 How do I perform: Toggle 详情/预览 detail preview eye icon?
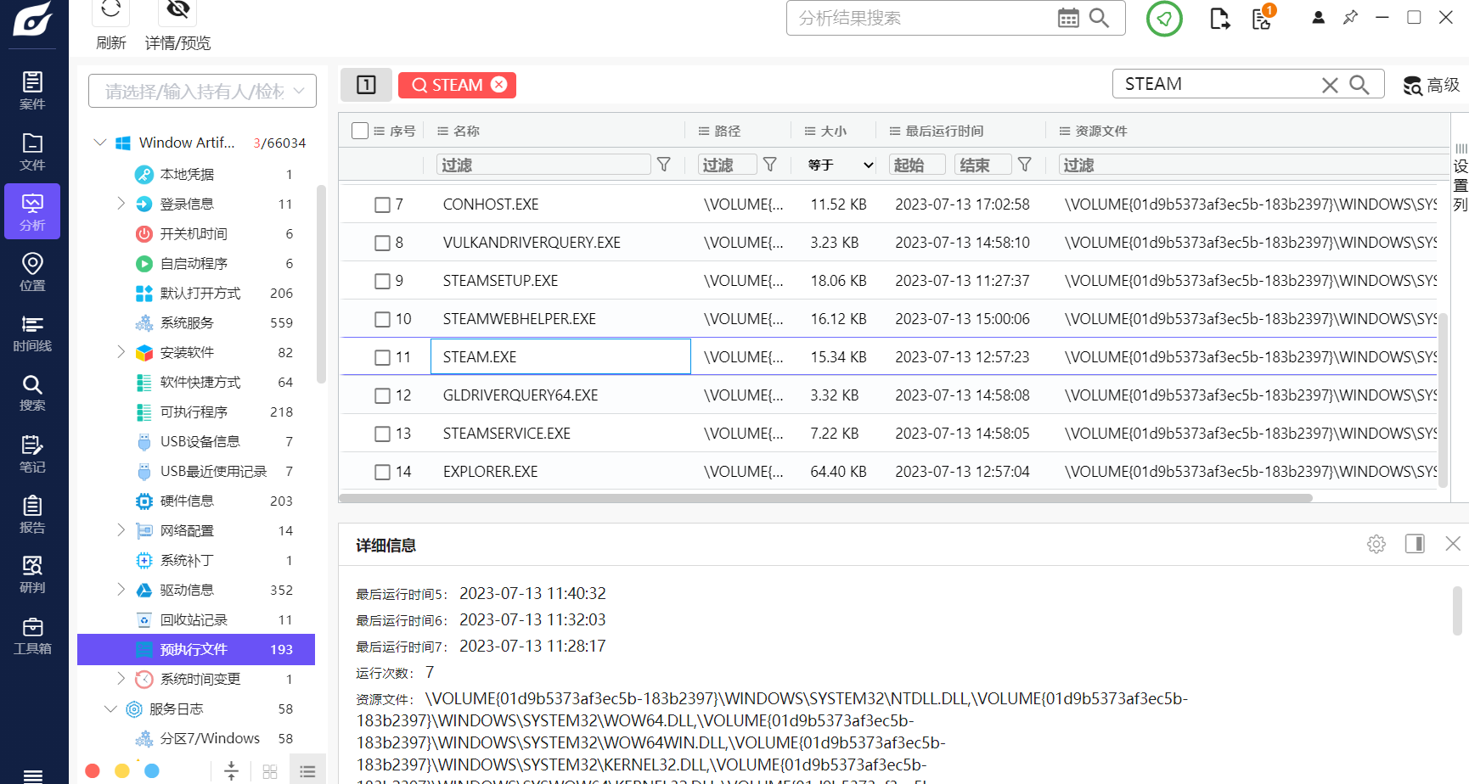coord(177,10)
